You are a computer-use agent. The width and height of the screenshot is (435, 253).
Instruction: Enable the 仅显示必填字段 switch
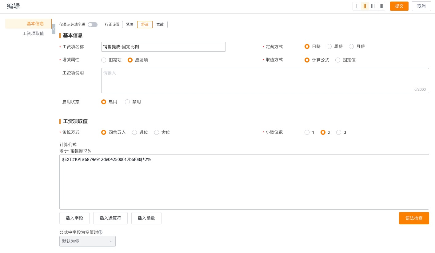[93, 25]
